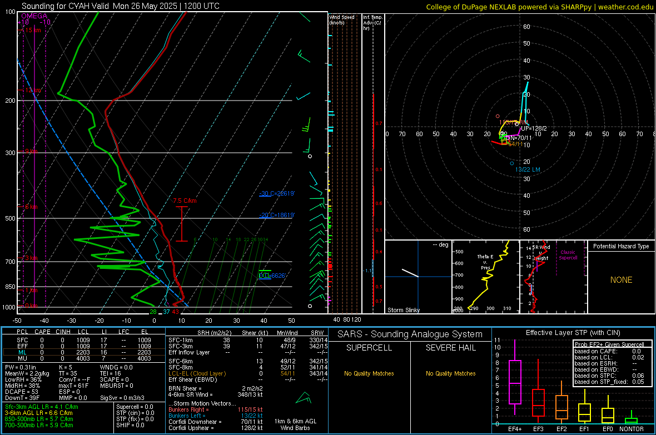The width and height of the screenshot is (656, 435).
Task: Click the Sfc-3km AGL LR = 4.1 C/km line
Action: [42, 407]
